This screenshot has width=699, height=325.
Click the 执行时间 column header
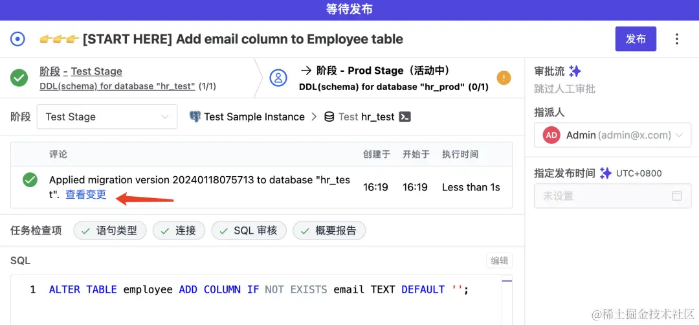click(460, 154)
